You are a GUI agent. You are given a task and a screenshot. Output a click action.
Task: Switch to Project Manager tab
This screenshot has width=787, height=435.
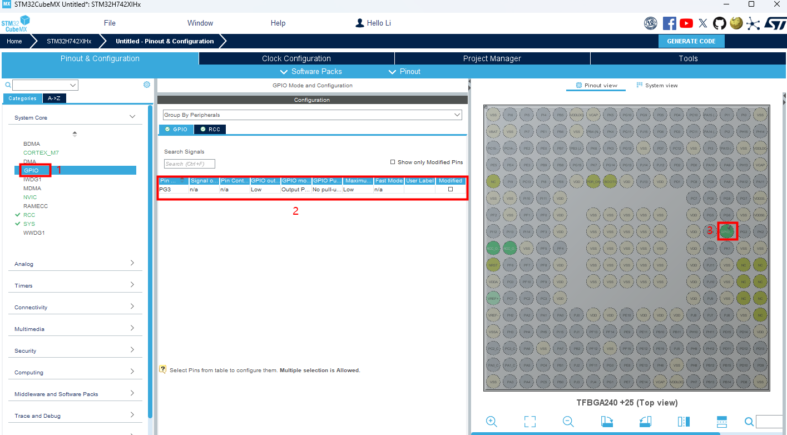pyautogui.click(x=492, y=58)
